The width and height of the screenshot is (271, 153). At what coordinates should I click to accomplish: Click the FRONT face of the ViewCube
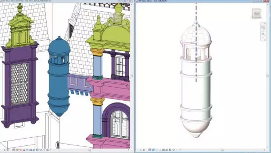257,14
